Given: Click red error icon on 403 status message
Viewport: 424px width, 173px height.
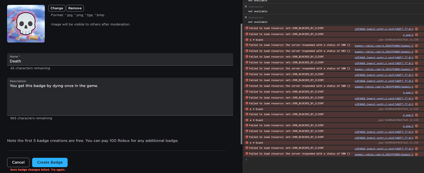Looking at the screenshot, I should [x=247, y=51].
